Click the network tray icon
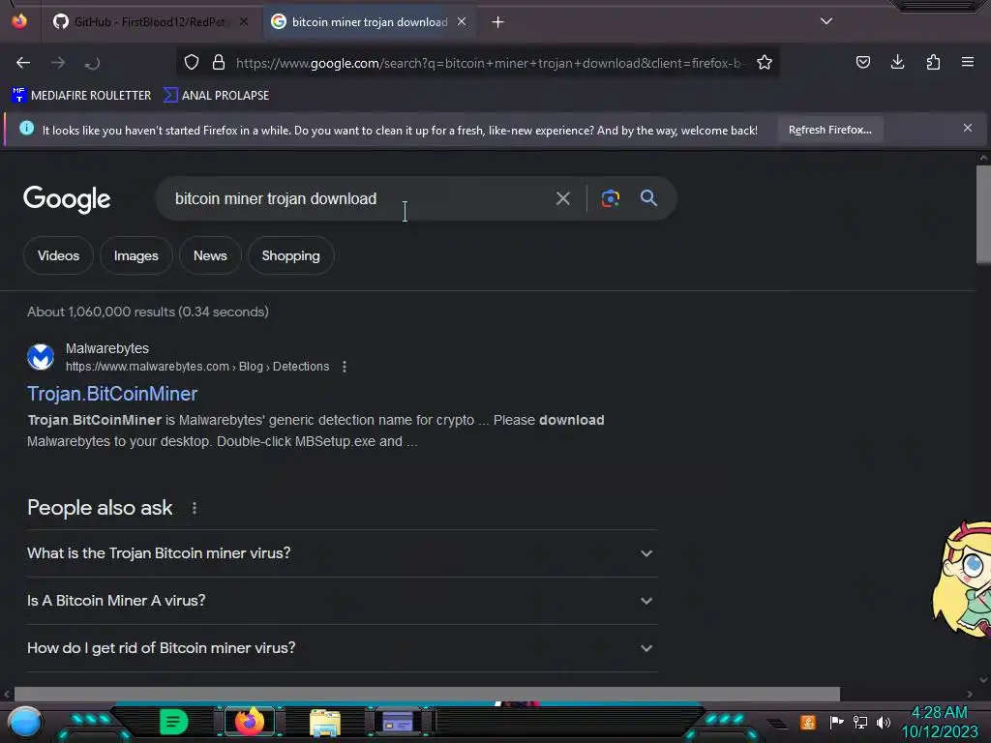Screen dimensions: 991x743 click(x=860, y=722)
